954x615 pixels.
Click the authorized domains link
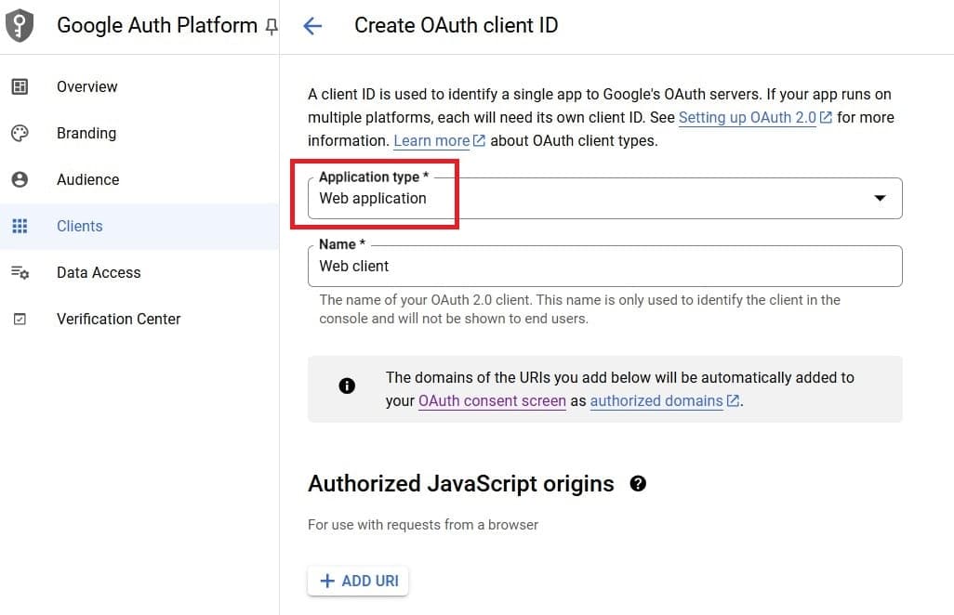[656, 400]
